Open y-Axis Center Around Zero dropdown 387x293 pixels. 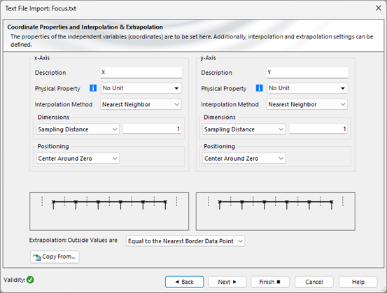point(244,158)
